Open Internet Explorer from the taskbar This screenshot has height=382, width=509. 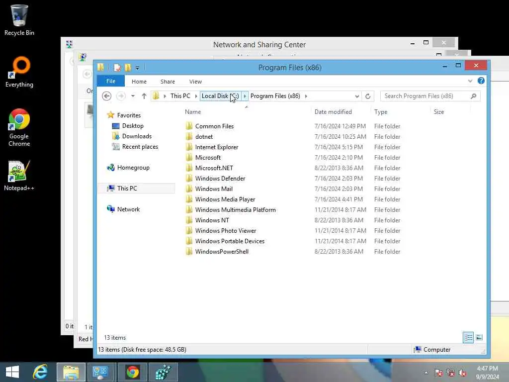40,372
